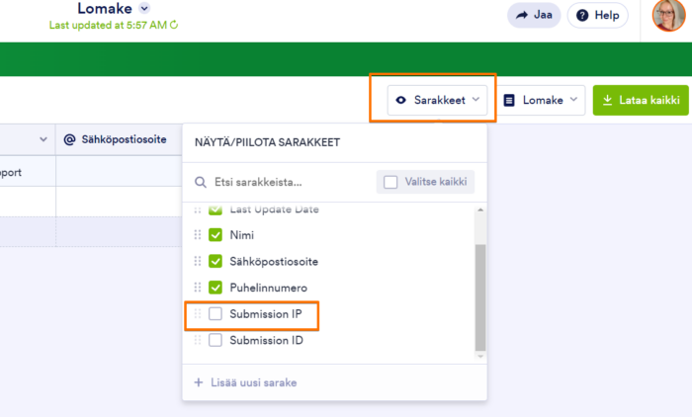Image resolution: width=692 pixels, height=417 pixels.
Task: Click the magnifier search icon
Action: pyautogui.click(x=201, y=182)
